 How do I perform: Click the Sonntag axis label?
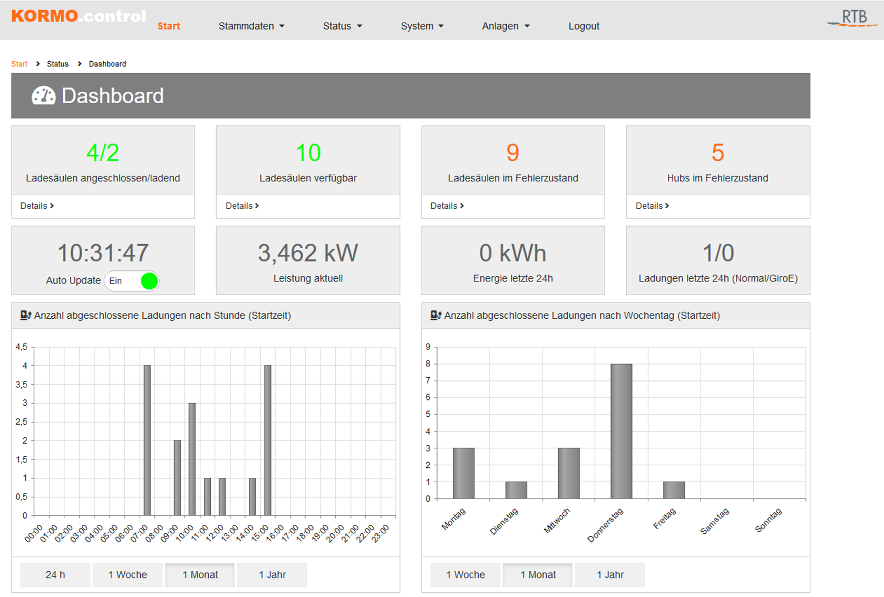point(769,521)
